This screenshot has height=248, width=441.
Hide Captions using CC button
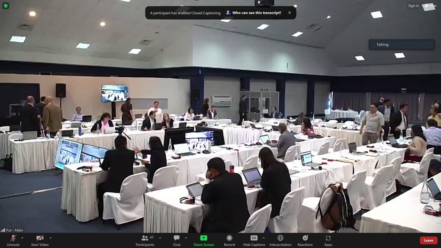[x=254, y=240]
